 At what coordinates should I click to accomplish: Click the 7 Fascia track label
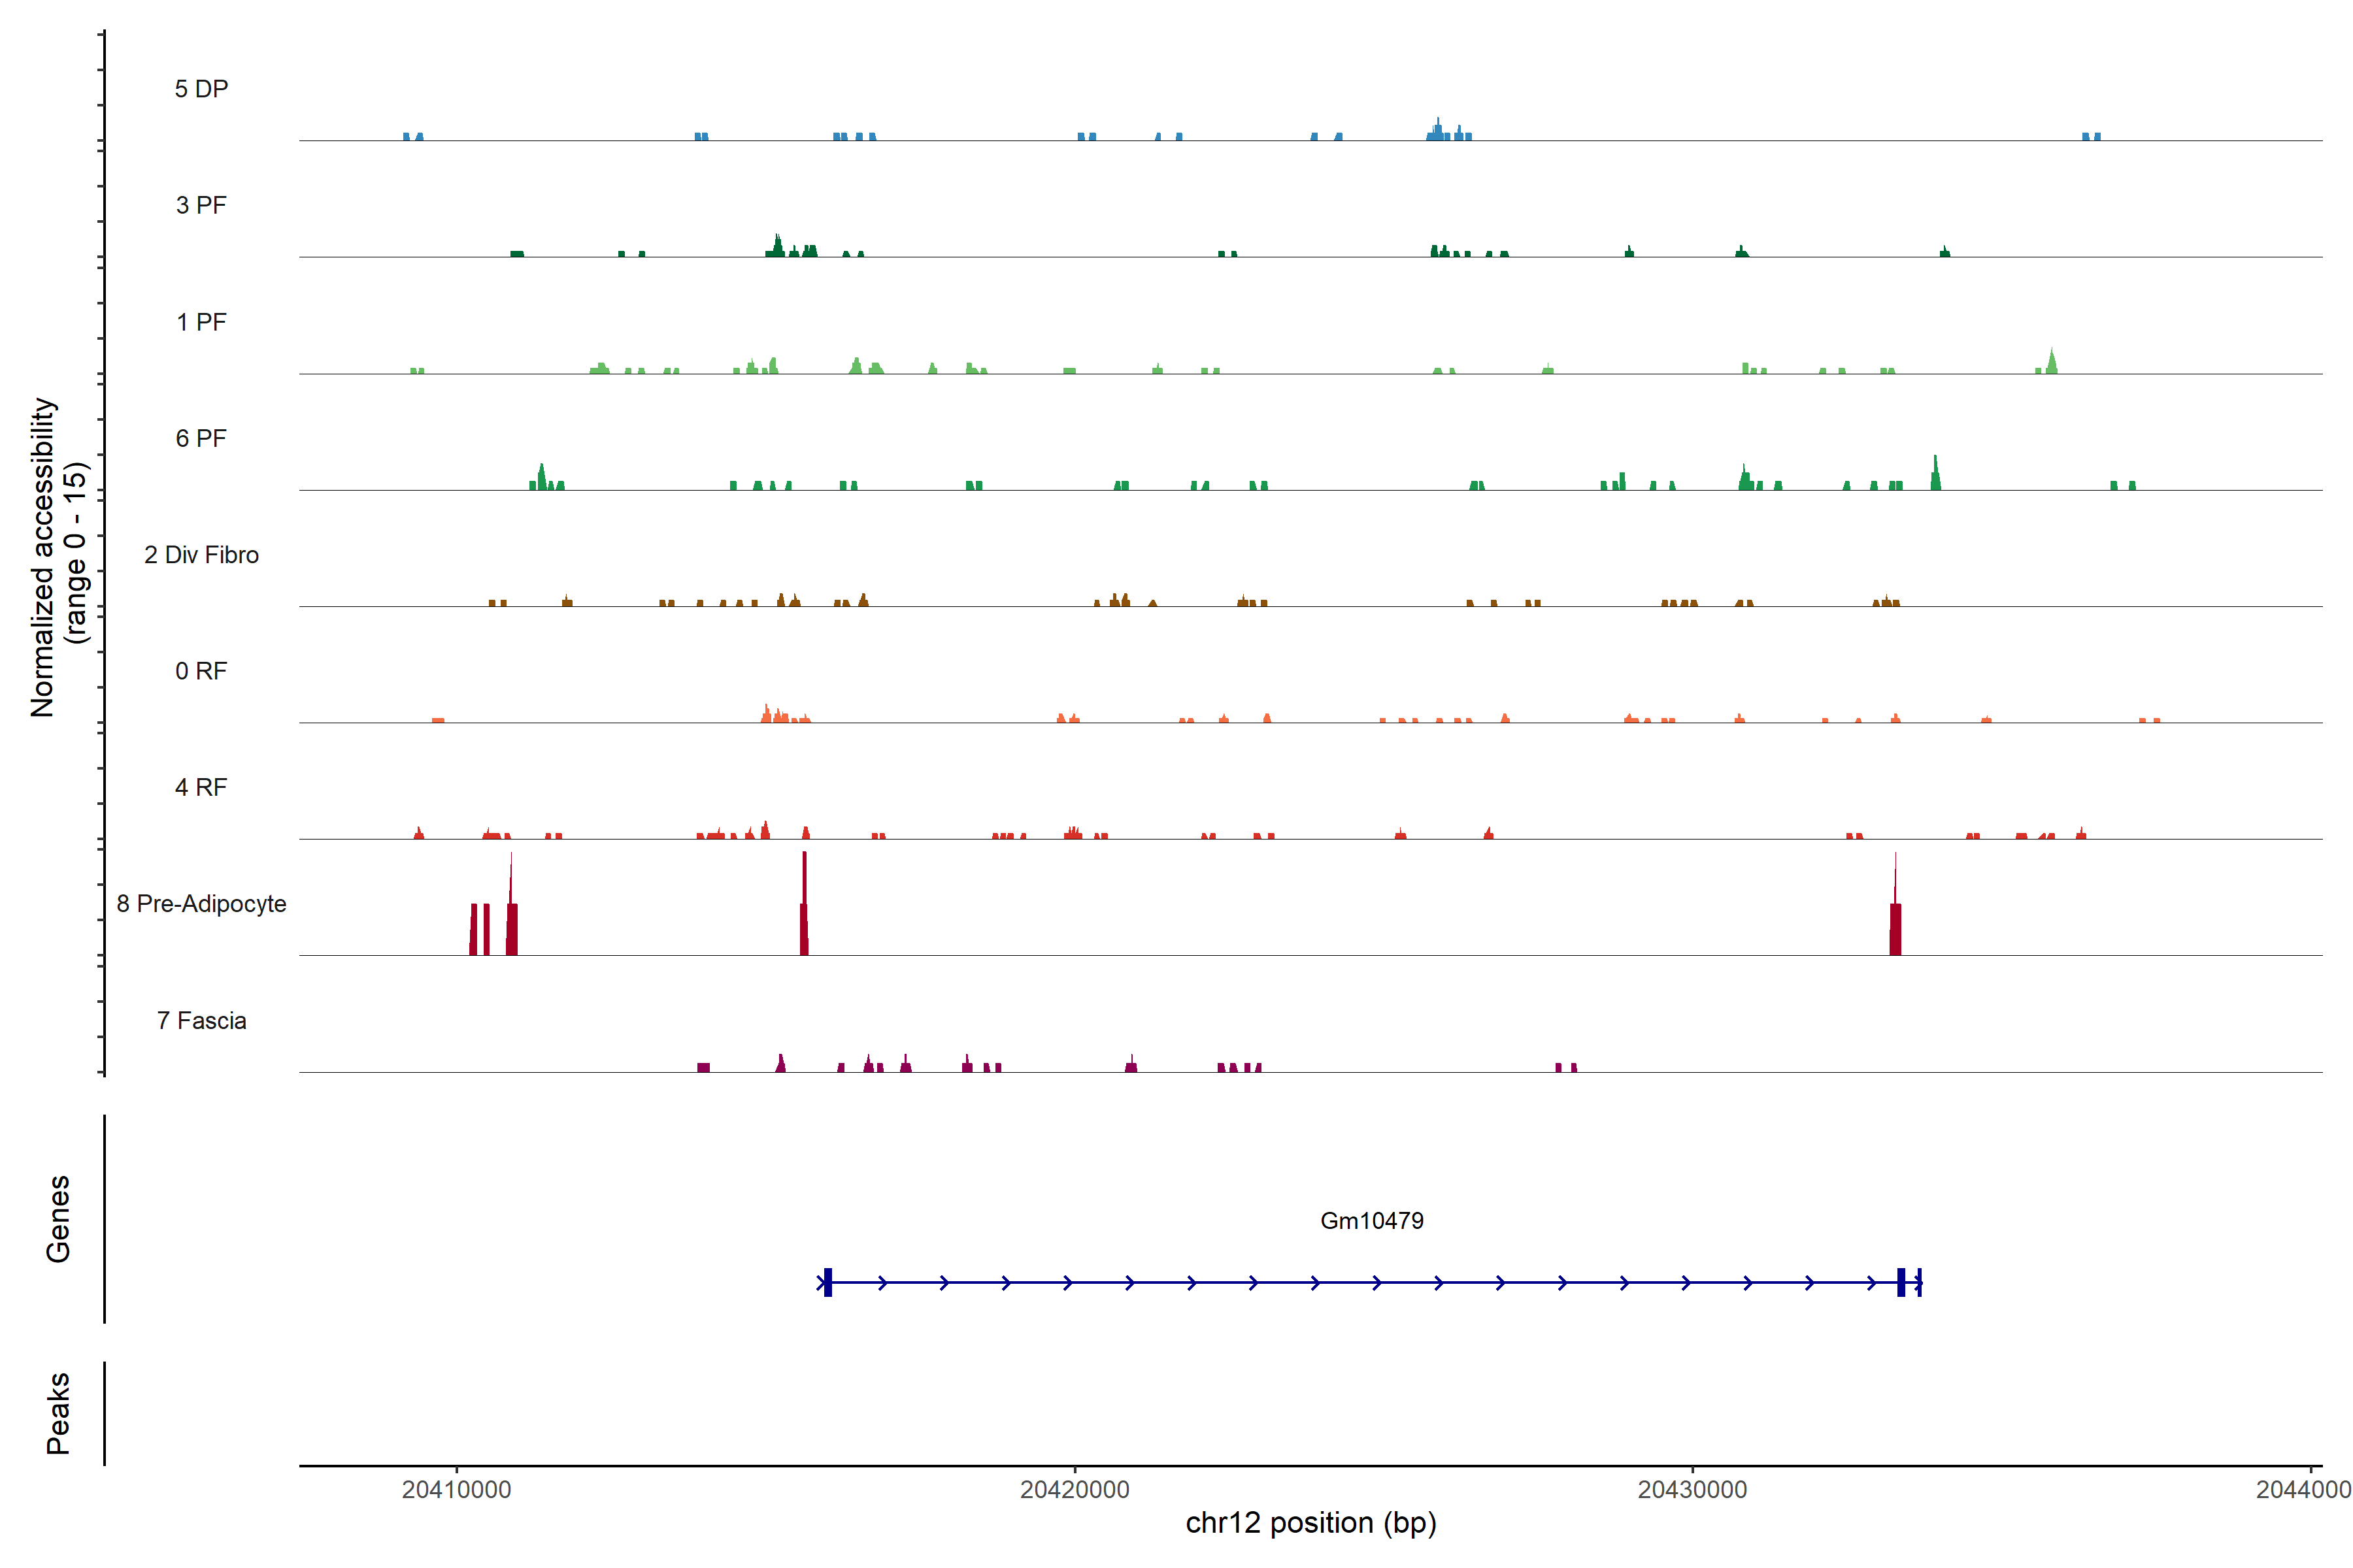(201, 1020)
